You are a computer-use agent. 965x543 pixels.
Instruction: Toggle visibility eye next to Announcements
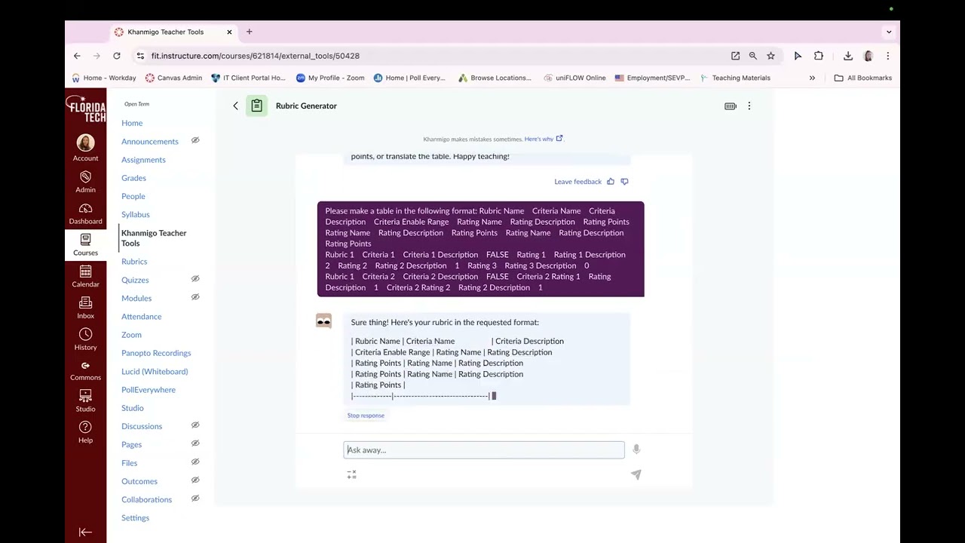[195, 140]
